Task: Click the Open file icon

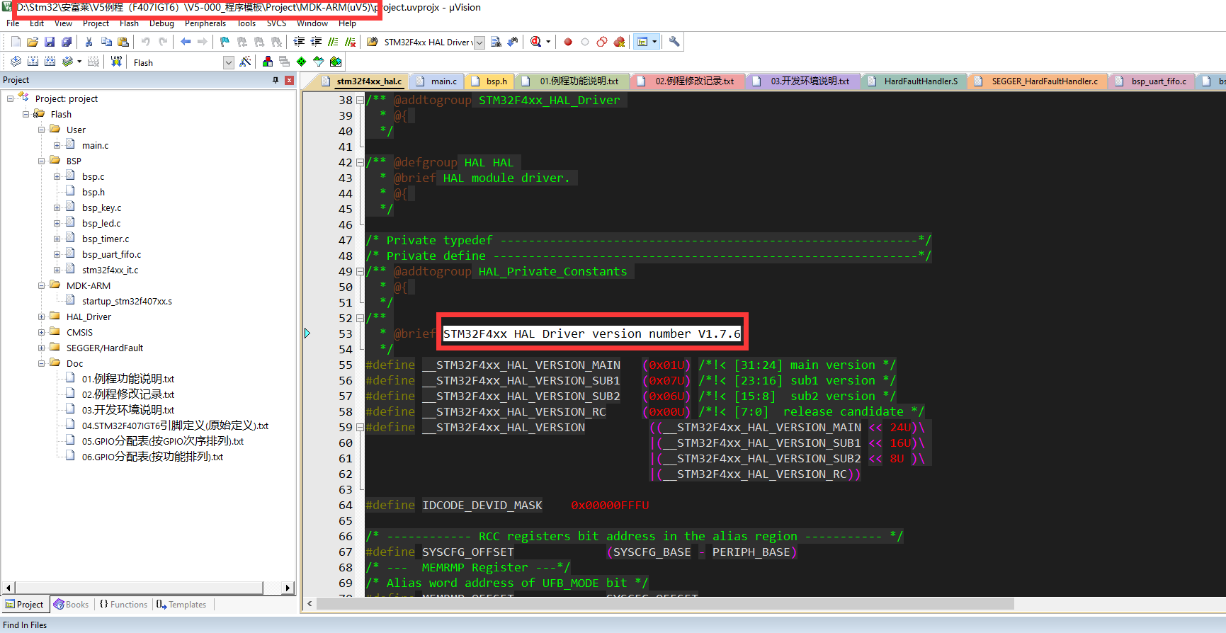Action: coord(33,42)
